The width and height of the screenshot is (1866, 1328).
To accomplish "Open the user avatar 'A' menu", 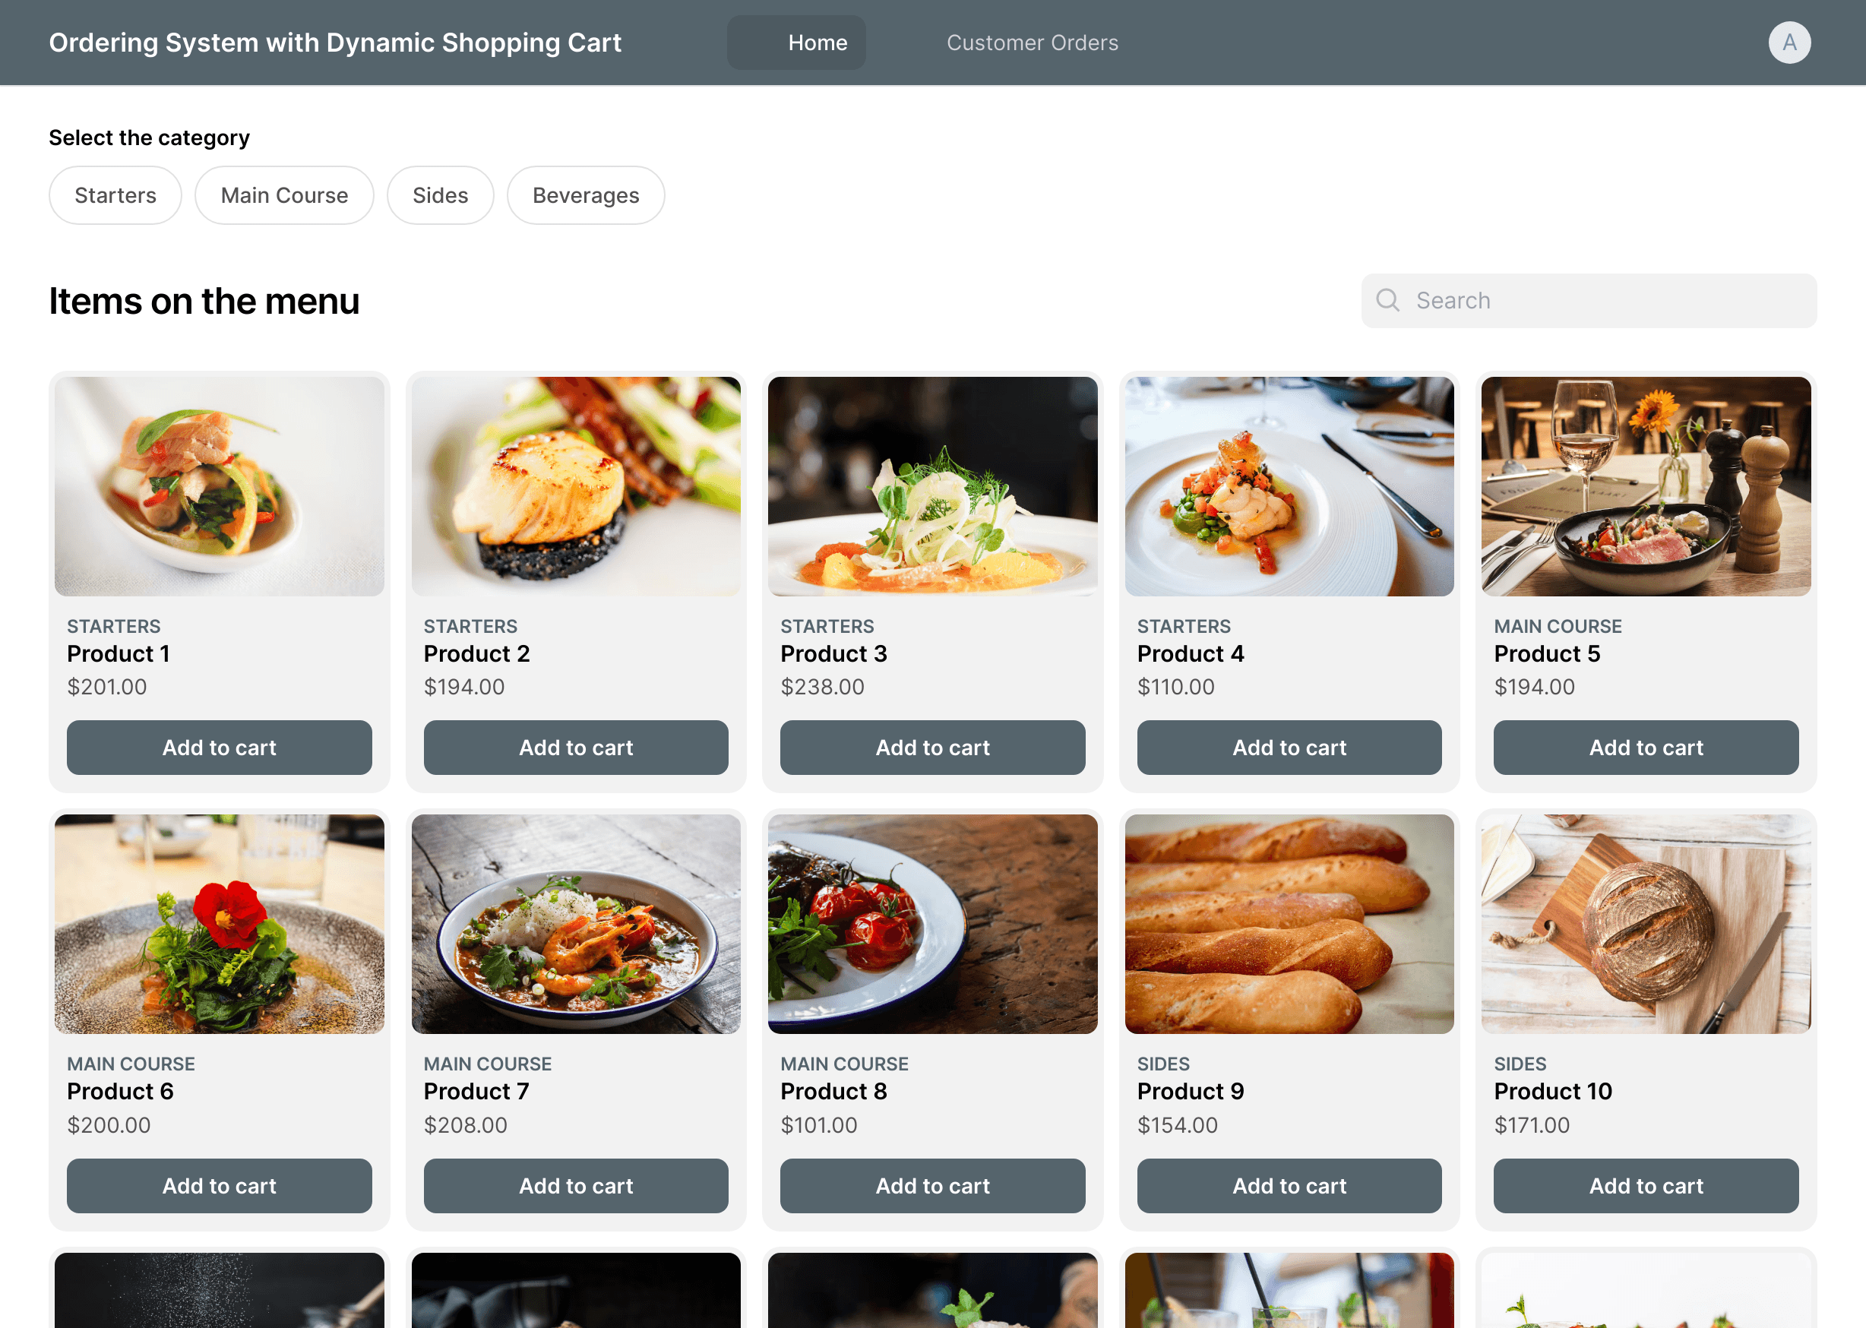I will click(1789, 43).
